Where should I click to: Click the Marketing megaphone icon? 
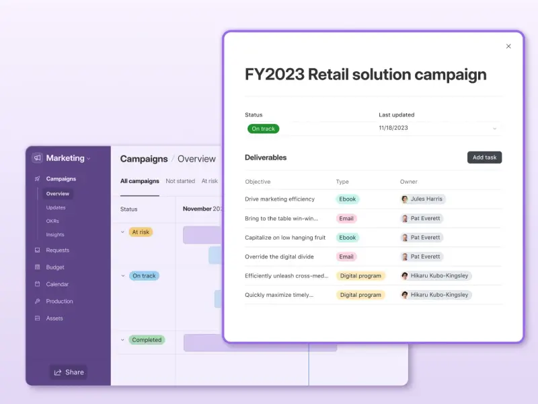click(38, 158)
